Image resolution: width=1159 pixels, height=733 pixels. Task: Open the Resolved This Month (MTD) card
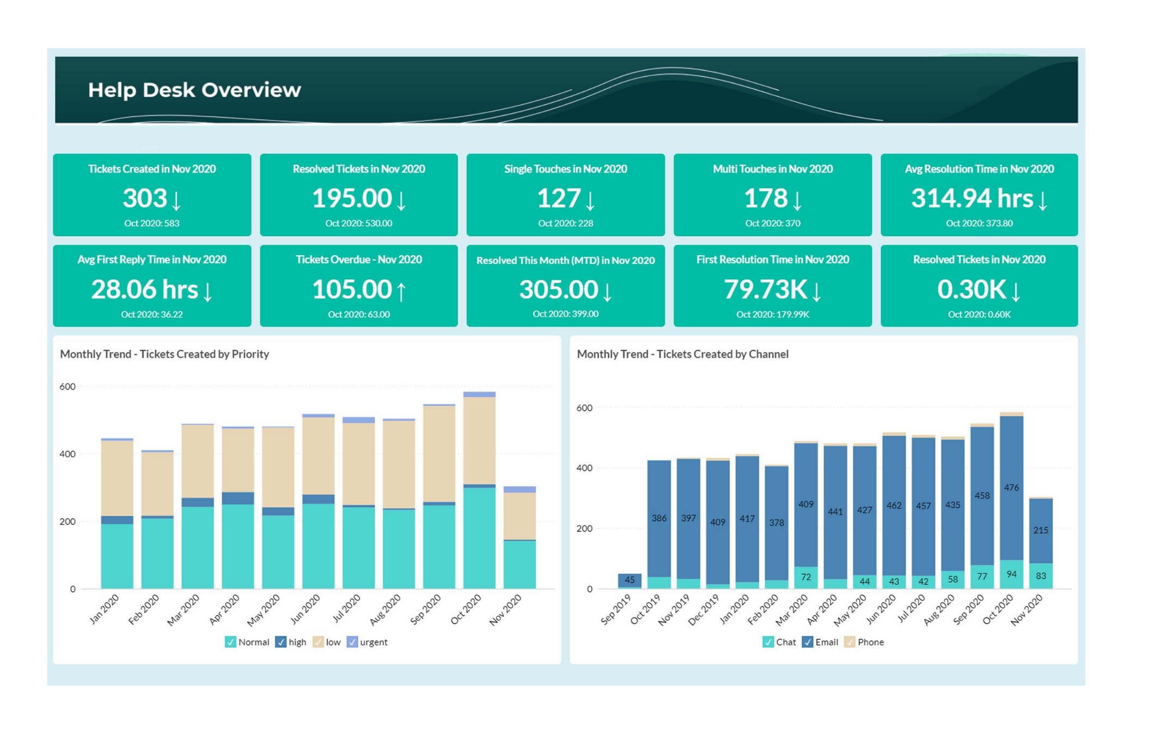click(565, 286)
